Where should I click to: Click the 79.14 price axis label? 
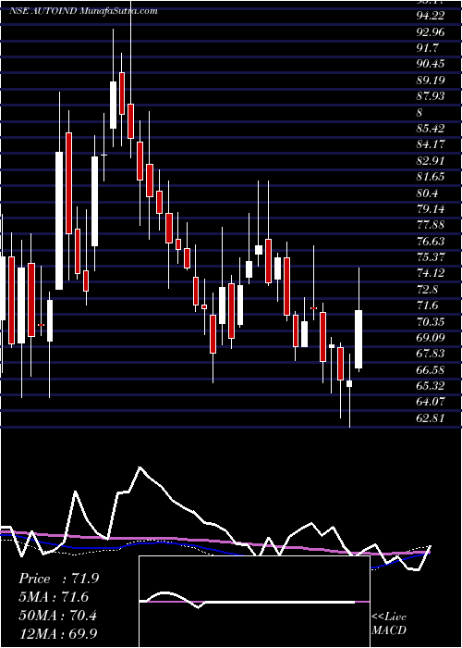[431, 208]
